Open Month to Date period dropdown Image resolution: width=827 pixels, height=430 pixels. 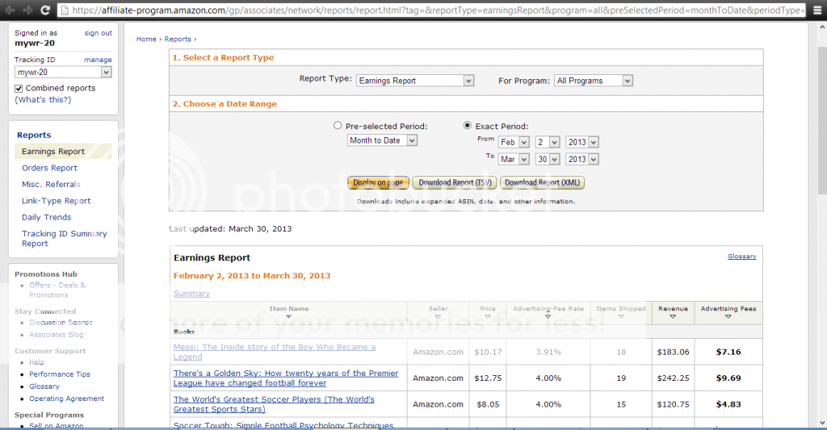[382, 140]
